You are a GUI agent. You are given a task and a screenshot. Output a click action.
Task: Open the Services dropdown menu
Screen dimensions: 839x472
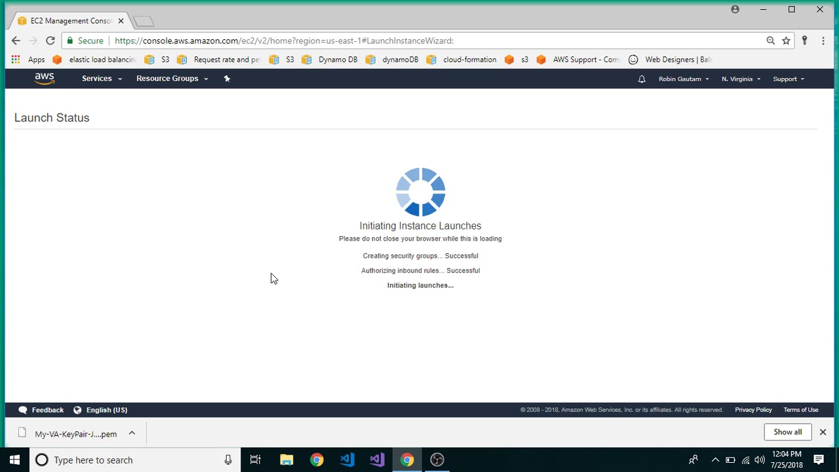pos(102,79)
